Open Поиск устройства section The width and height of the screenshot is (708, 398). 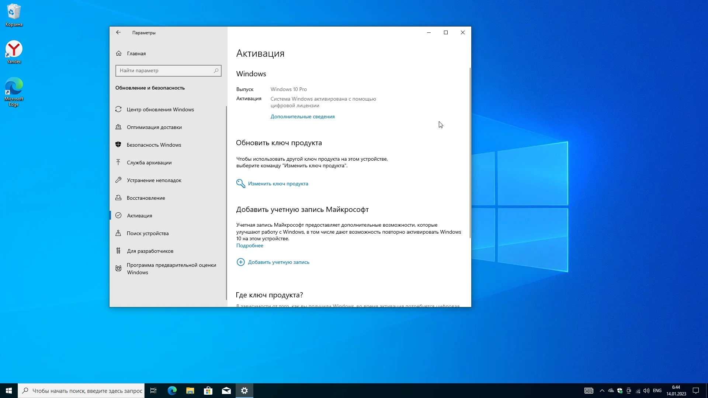click(147, 233)
